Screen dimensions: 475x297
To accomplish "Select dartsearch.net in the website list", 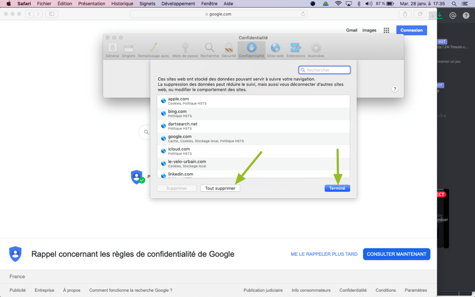I will coord(254,126).
